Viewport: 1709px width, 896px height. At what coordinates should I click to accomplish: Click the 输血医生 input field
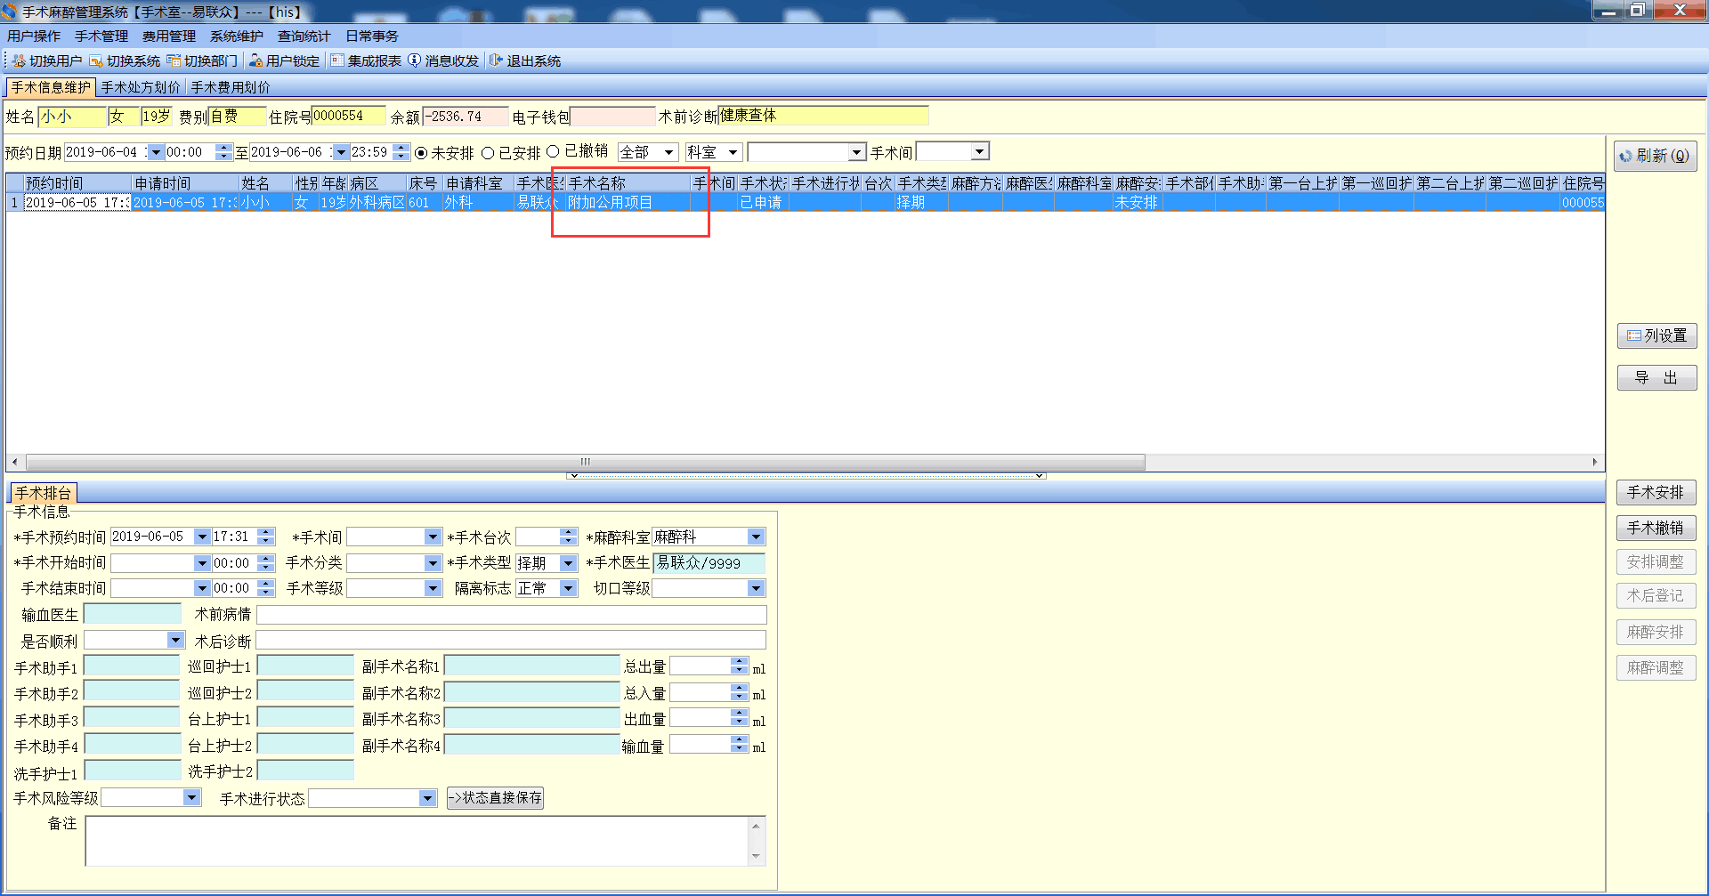(132, 614)
